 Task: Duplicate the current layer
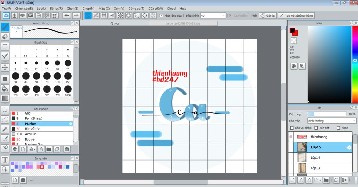336,180
